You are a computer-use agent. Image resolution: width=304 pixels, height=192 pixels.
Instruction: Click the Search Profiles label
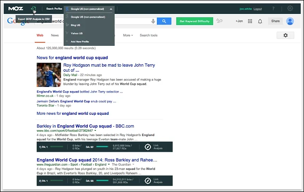point(54,9)
